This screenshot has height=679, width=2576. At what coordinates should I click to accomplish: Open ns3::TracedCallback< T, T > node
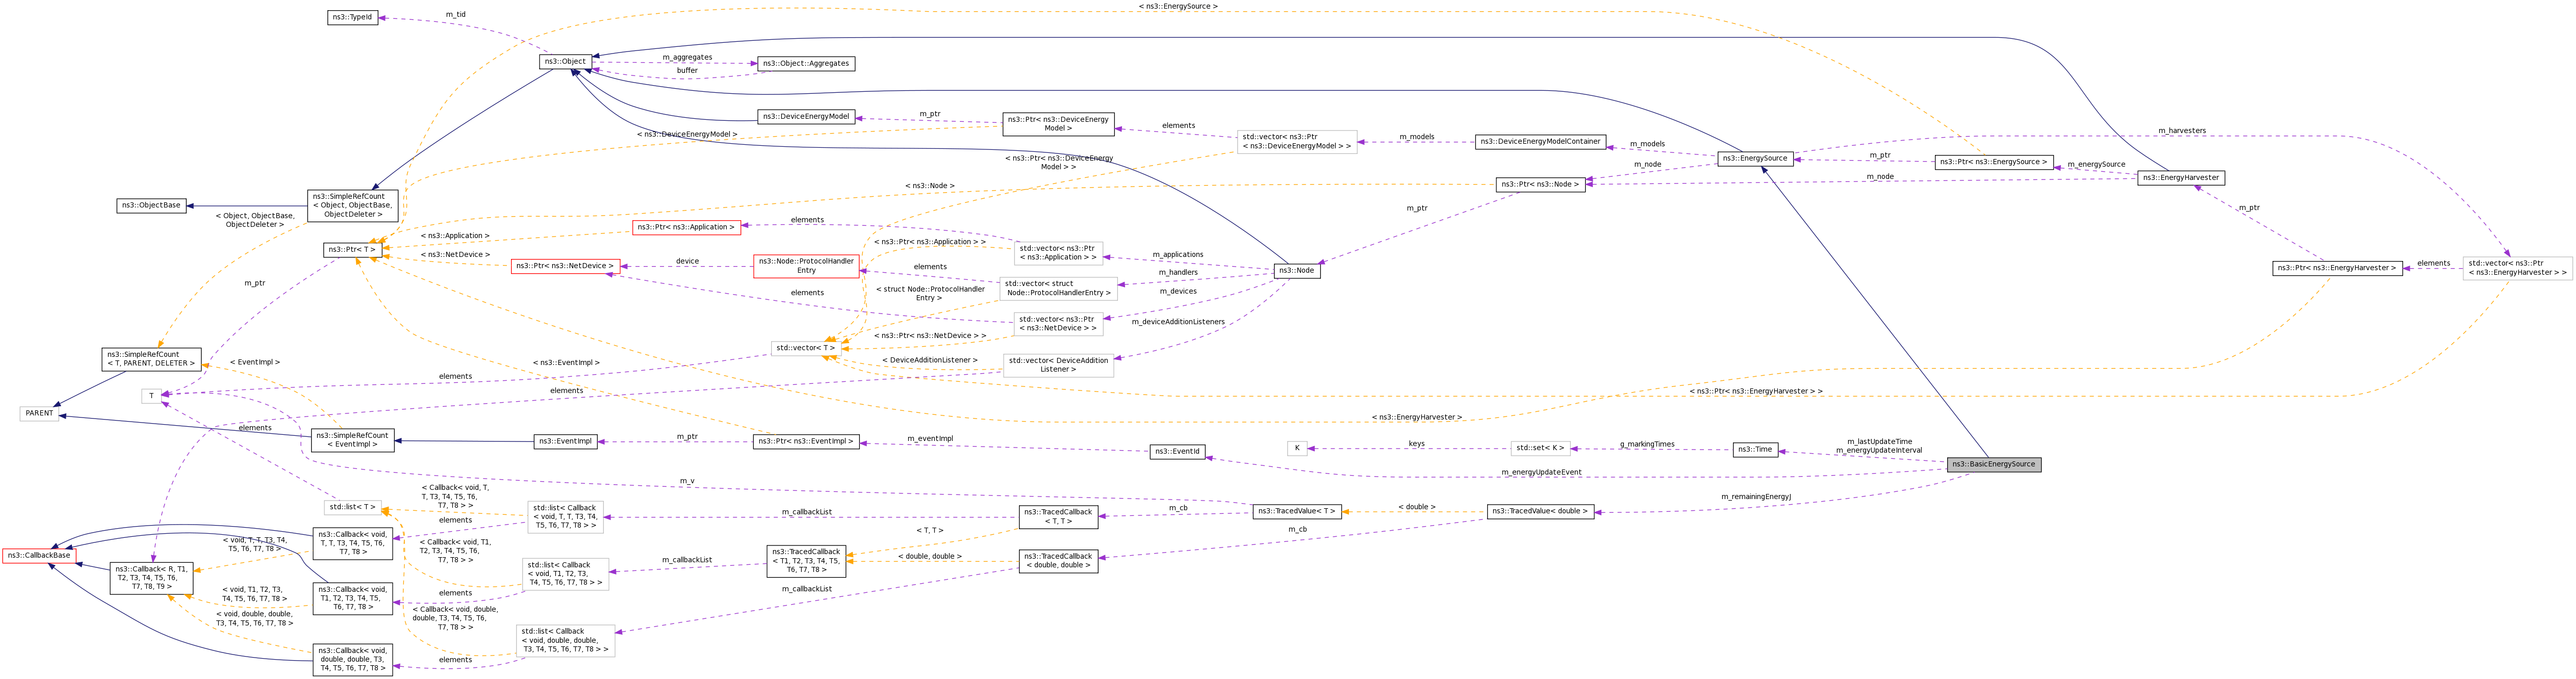point(1058,517)
